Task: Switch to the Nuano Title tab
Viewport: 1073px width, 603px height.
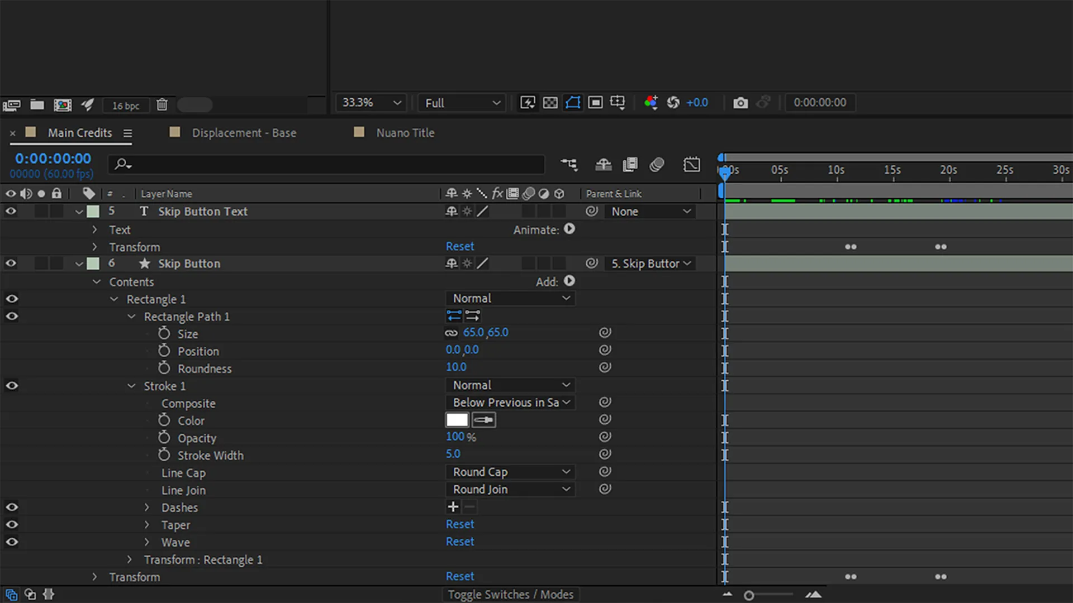Action: [405, 133]
